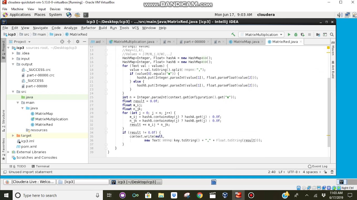Collapse the output folder in tree
This screenshot has height=200, width=357.
tap(13, 64)
